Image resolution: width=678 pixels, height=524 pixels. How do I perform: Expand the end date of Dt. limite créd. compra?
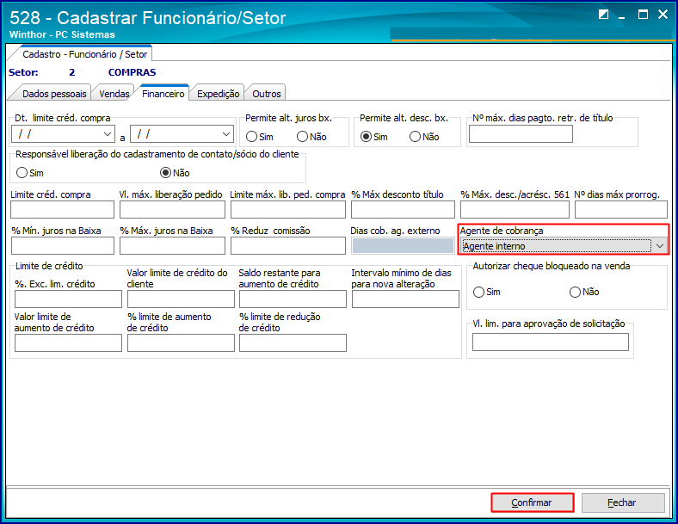(226, 134)
